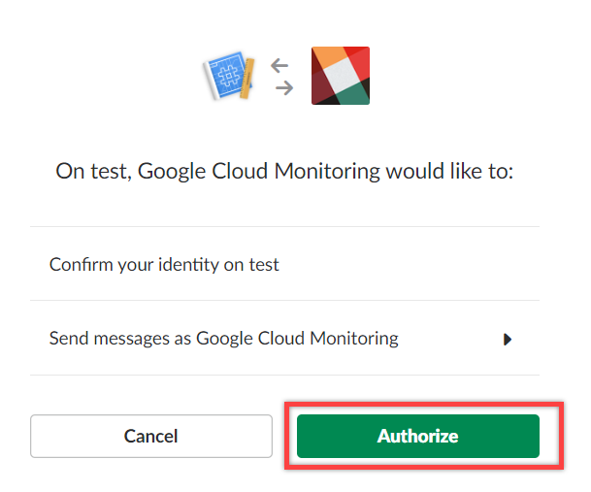Click the white center of the workspace icon
This screenshot has width=591, height=492.
(x=342, y=77)
